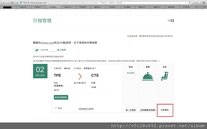Open the Safari share menu

click(x=12, y=3)
